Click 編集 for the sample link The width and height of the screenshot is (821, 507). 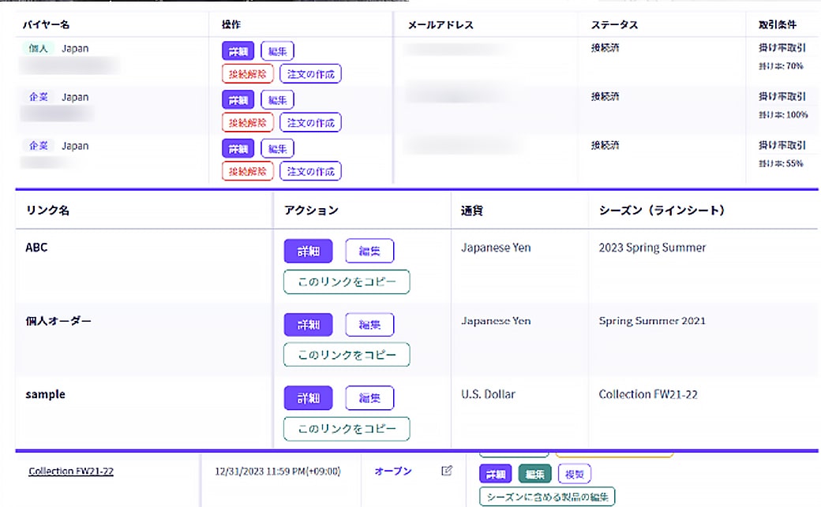click(x=369, y=398)
